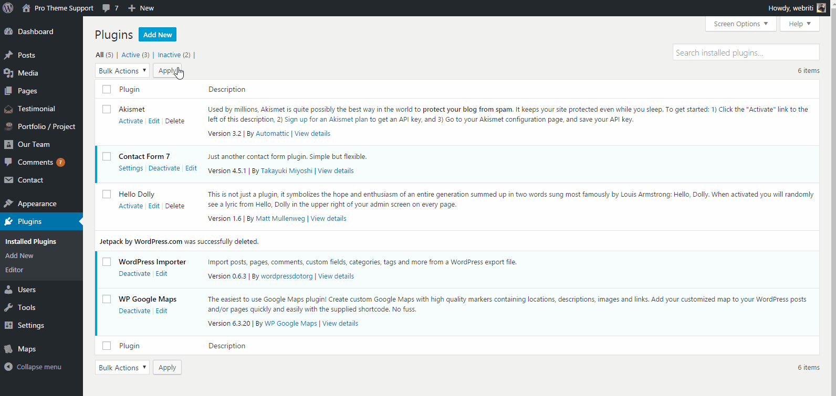836x396 pixels.
Task: Check the WordPress Importer checkbox
Action: (x=107, y=262)
